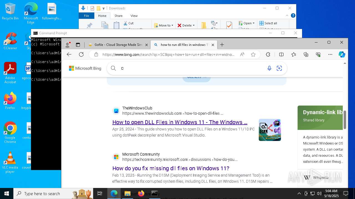
Task: Open the Windows Start menu
Action: tap(7, 193)
